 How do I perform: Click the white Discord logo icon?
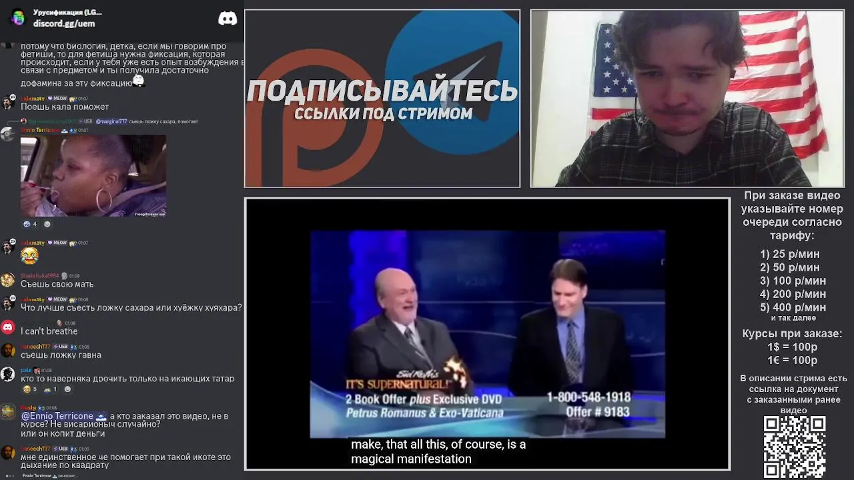click(x=228, y=18)
